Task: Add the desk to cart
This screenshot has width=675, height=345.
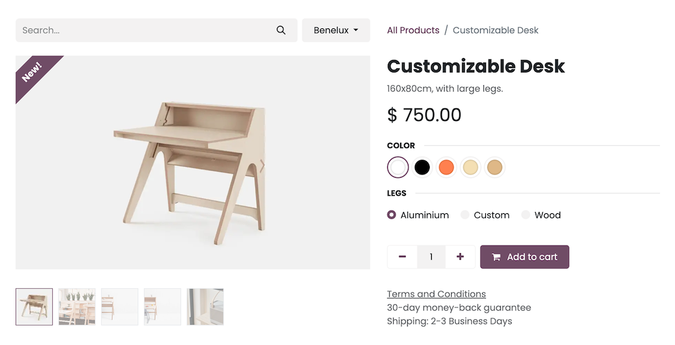Action: pyautogui.click(x=525, y=257)
